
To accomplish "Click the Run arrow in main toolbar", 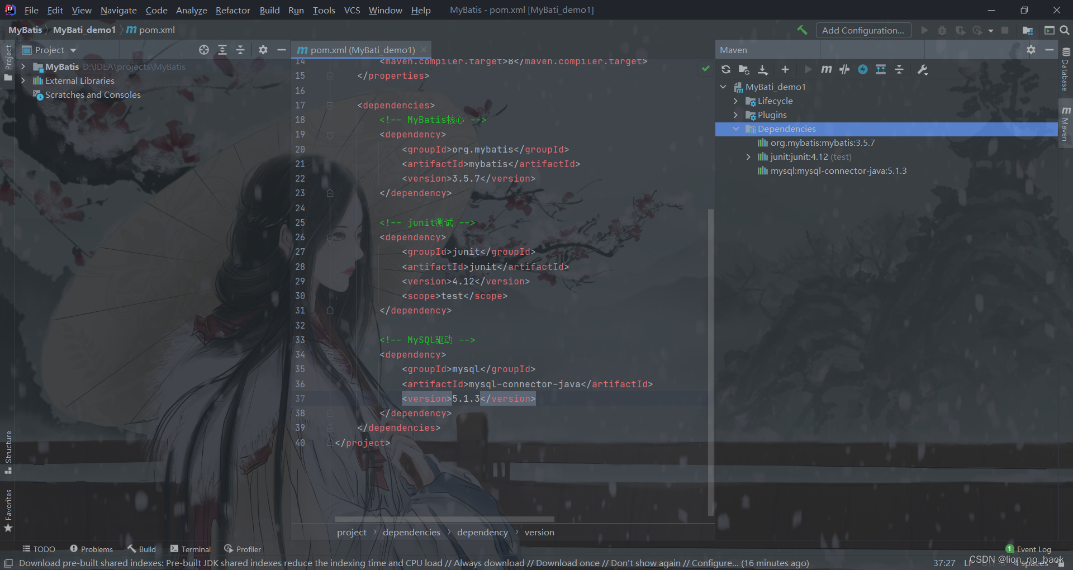I will (924, 30).
